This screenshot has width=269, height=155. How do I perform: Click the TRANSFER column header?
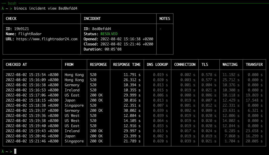pos(254,65)
